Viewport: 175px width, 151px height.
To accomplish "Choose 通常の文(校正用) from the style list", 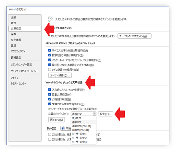I will (x=83, y=126).
